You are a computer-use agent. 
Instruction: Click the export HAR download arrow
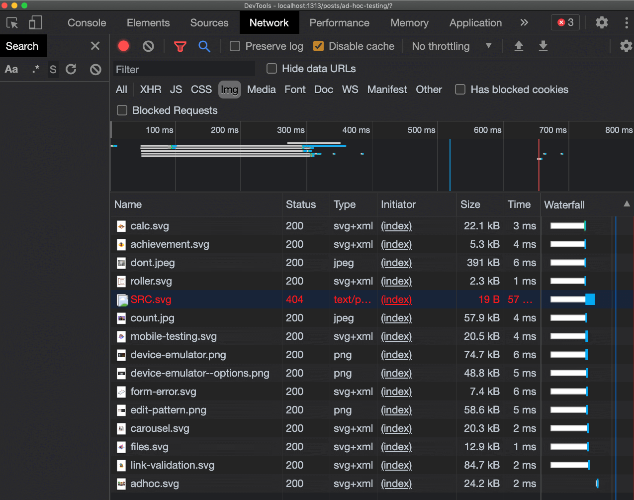click(543, 46)
